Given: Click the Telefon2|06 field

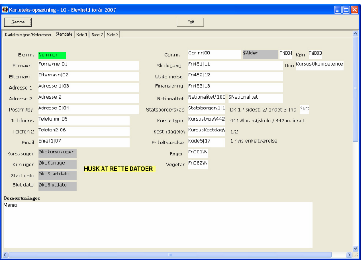Looking at the screenshot, I should click(x=84, y=132).
